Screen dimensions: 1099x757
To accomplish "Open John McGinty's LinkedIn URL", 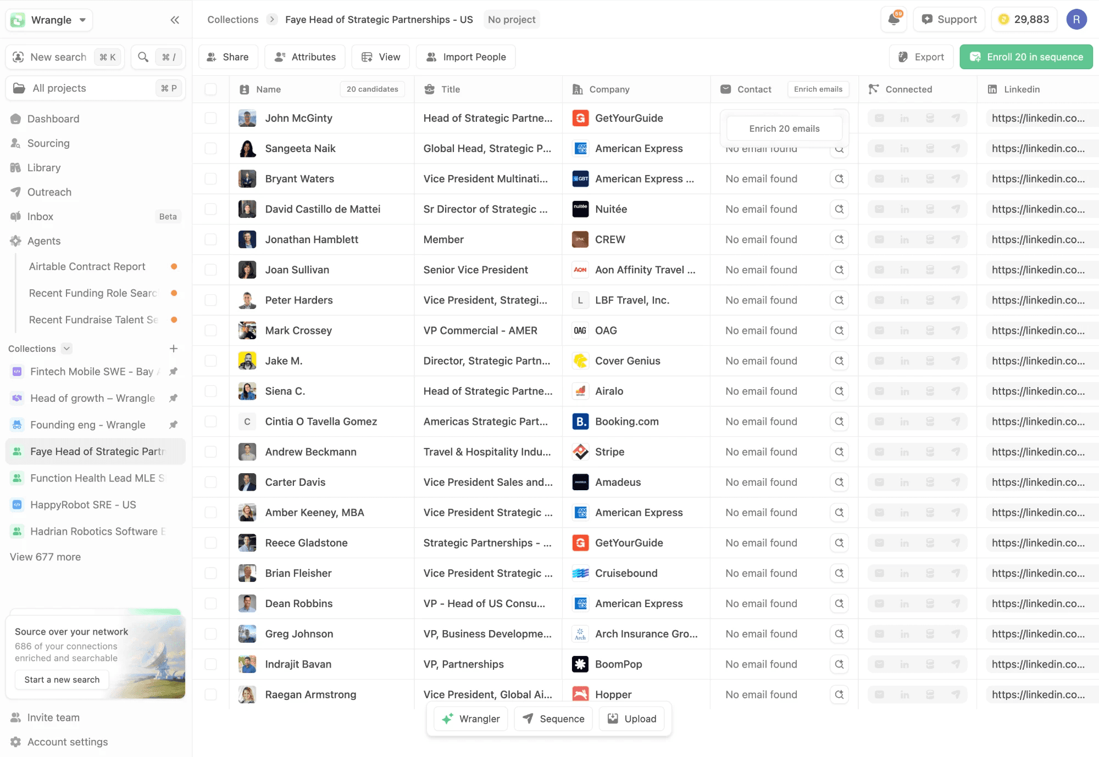I will [x=1038, y=118].
